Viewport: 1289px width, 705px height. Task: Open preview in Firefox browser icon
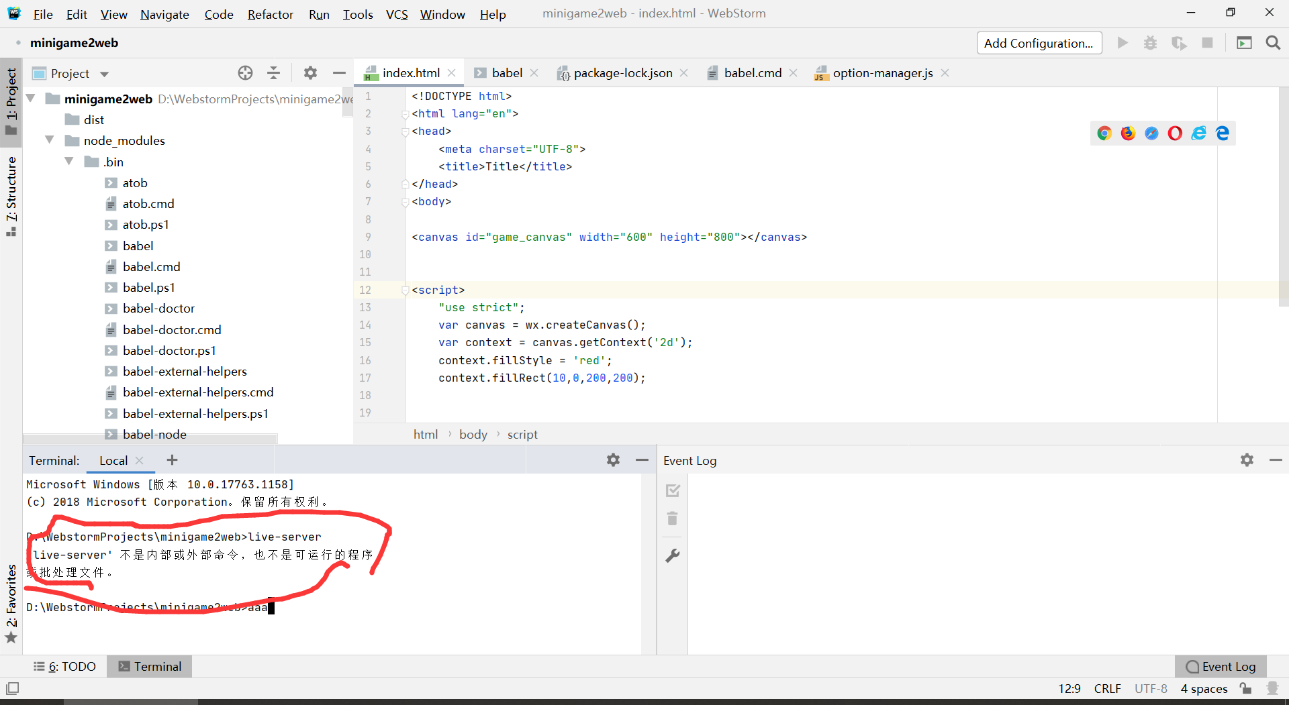1128,133
